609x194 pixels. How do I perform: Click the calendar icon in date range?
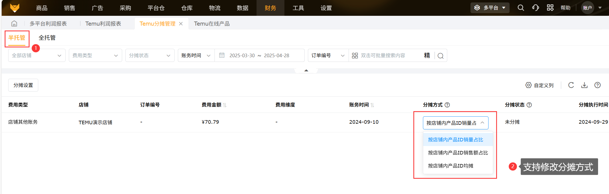coord(222,55)
